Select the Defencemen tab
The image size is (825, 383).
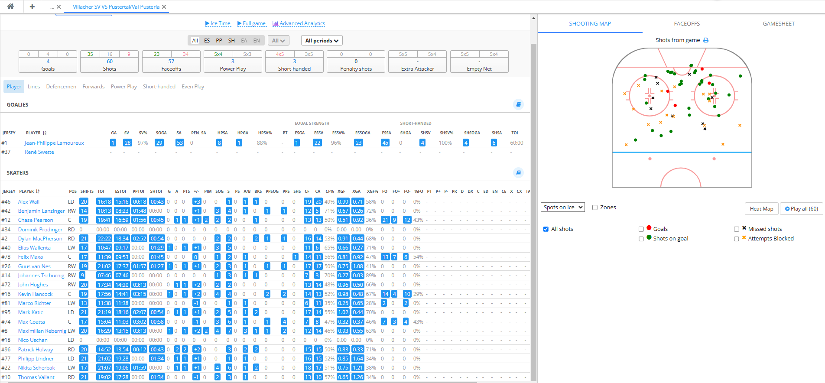point(61,87)
